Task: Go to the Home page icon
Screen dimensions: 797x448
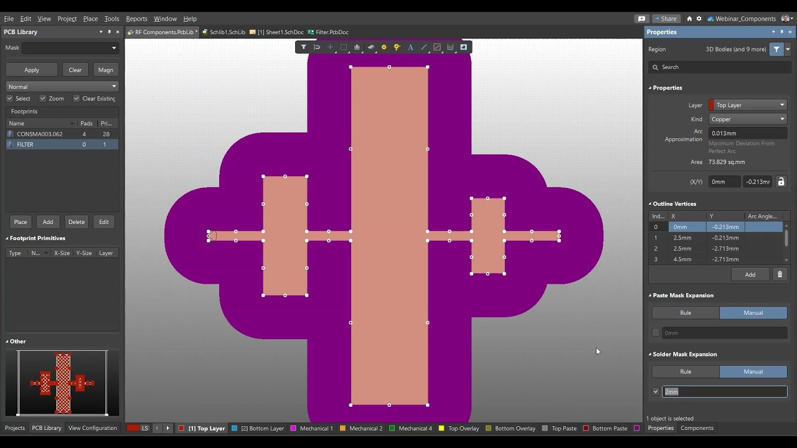Action: coord(689,19)
